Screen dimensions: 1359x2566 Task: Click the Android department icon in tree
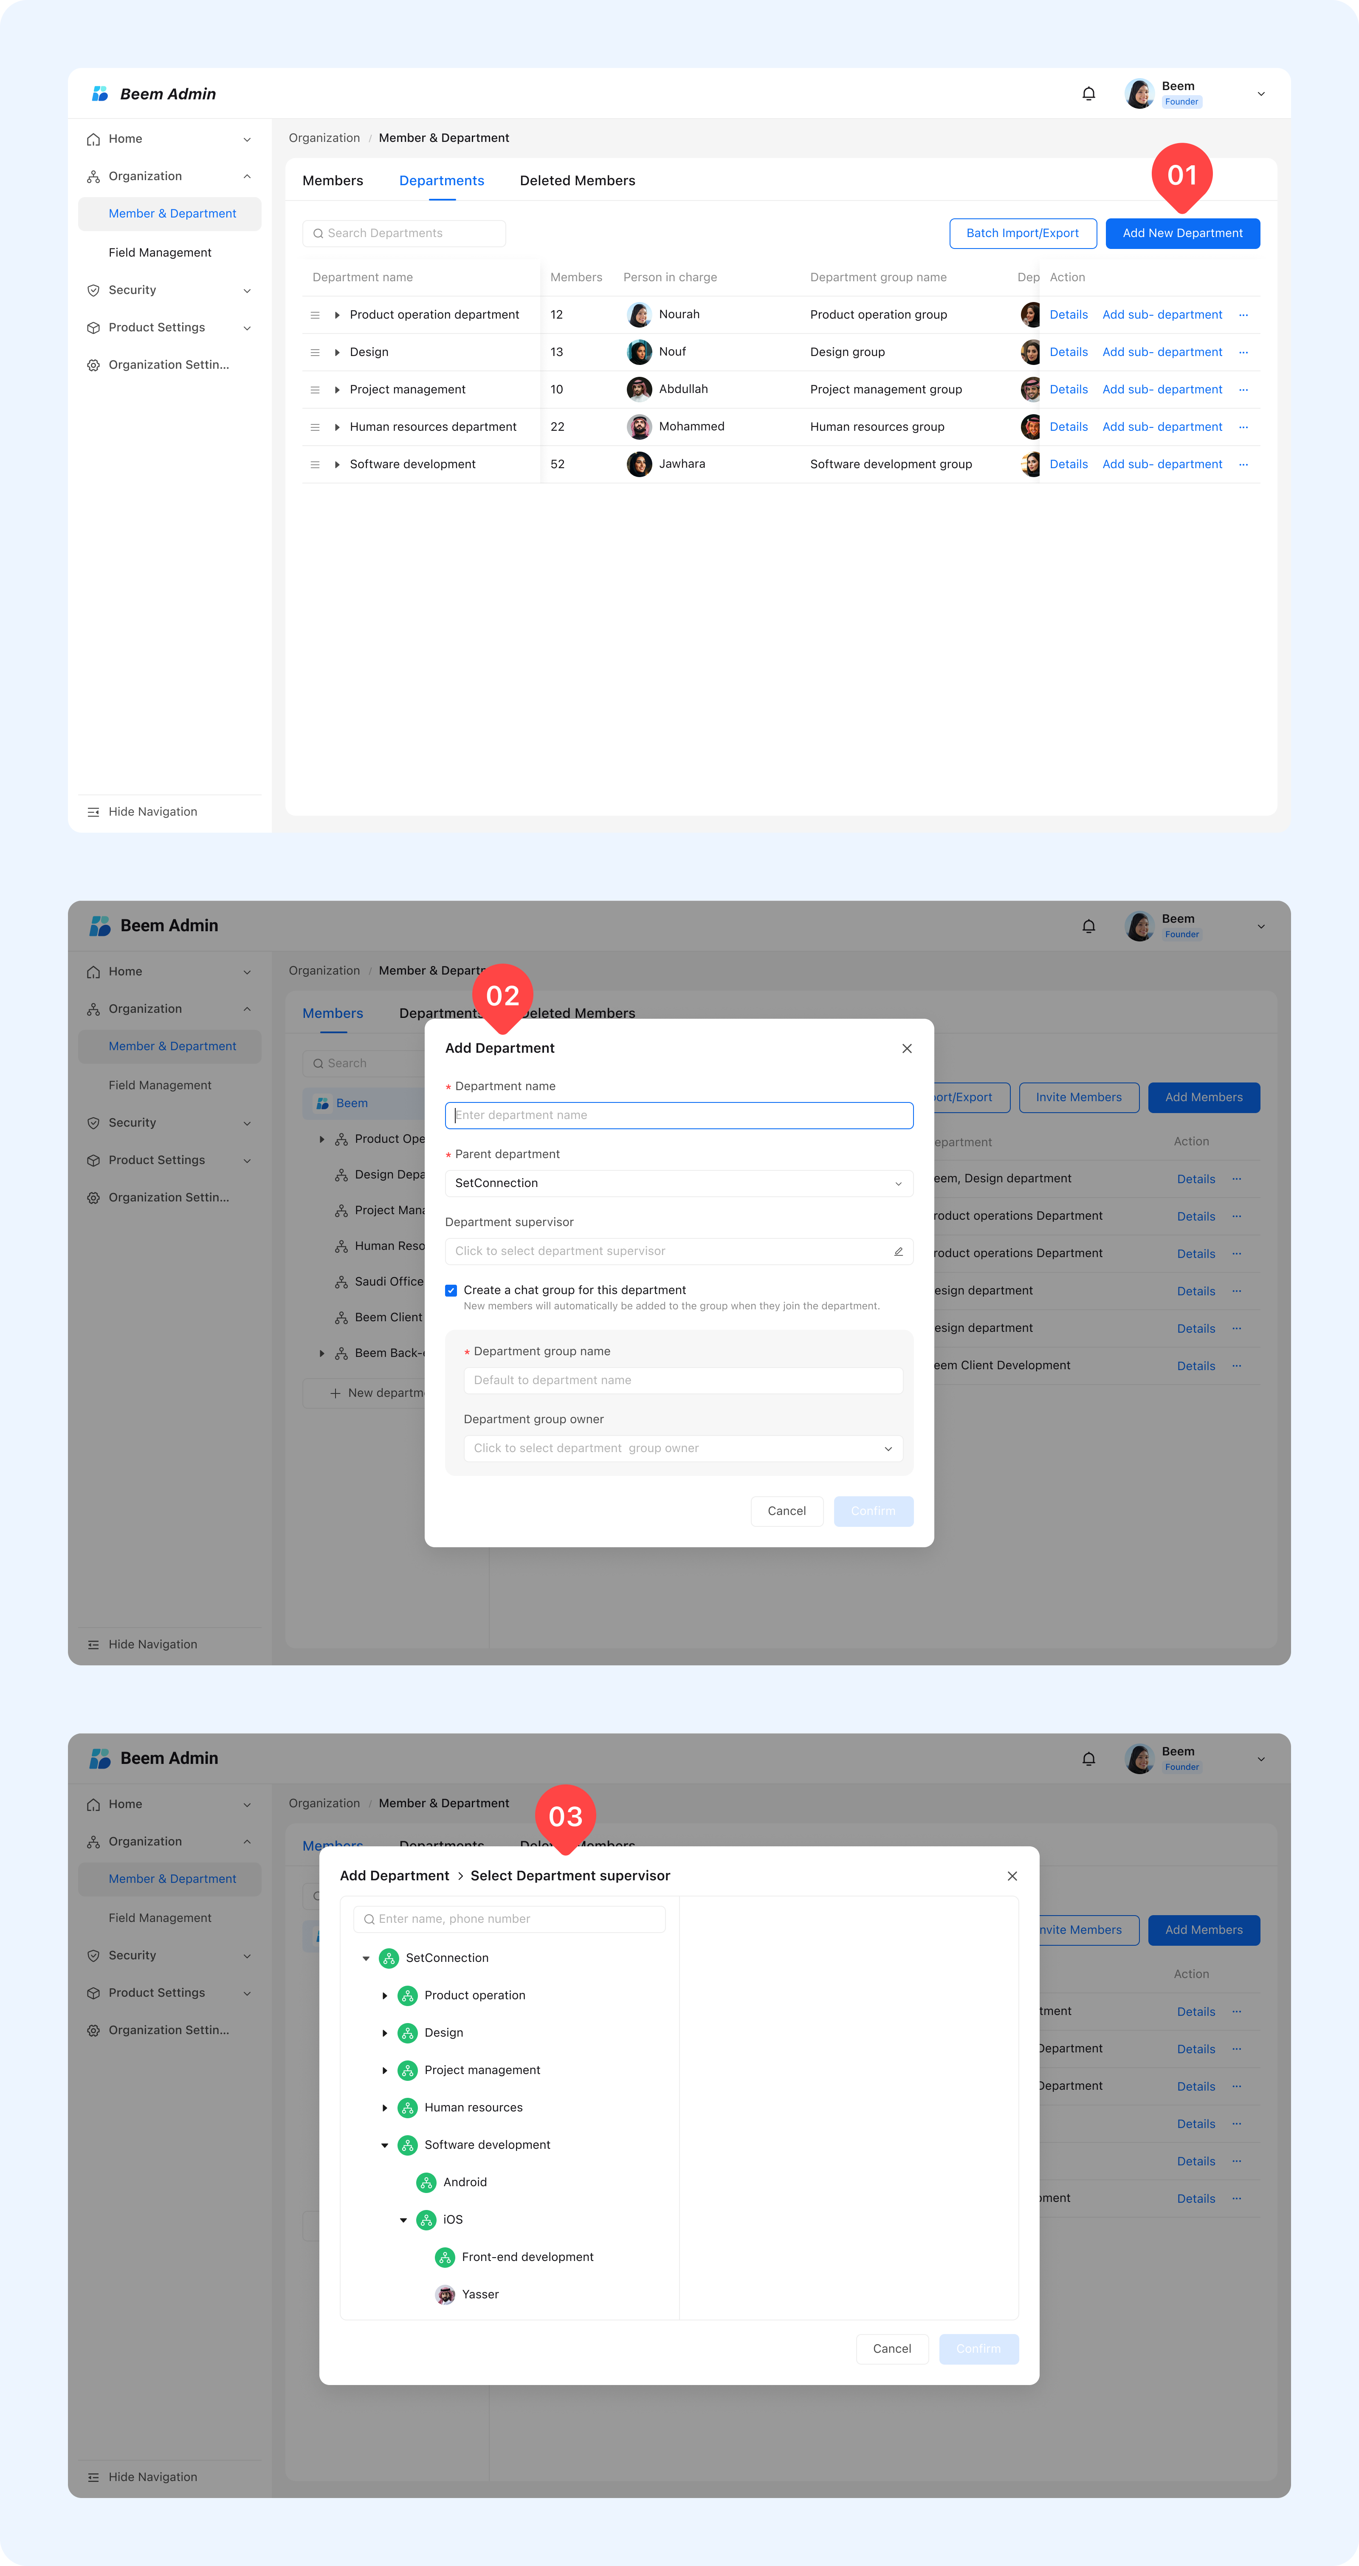coord(426,2182)
